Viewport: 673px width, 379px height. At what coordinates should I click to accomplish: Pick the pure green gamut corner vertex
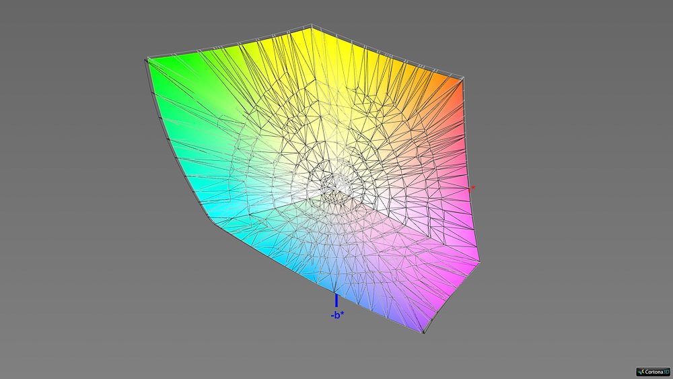[x=147, y=60]
